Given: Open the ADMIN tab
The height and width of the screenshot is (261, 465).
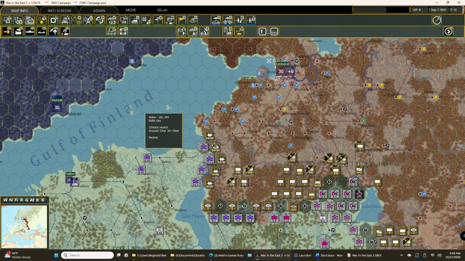Looking at the screenshot, I should pos(99,10).
